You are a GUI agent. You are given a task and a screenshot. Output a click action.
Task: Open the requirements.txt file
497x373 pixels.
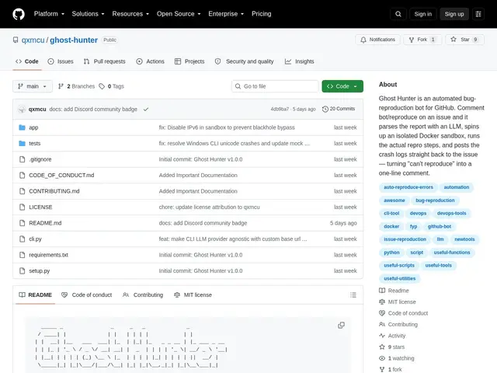48,255
